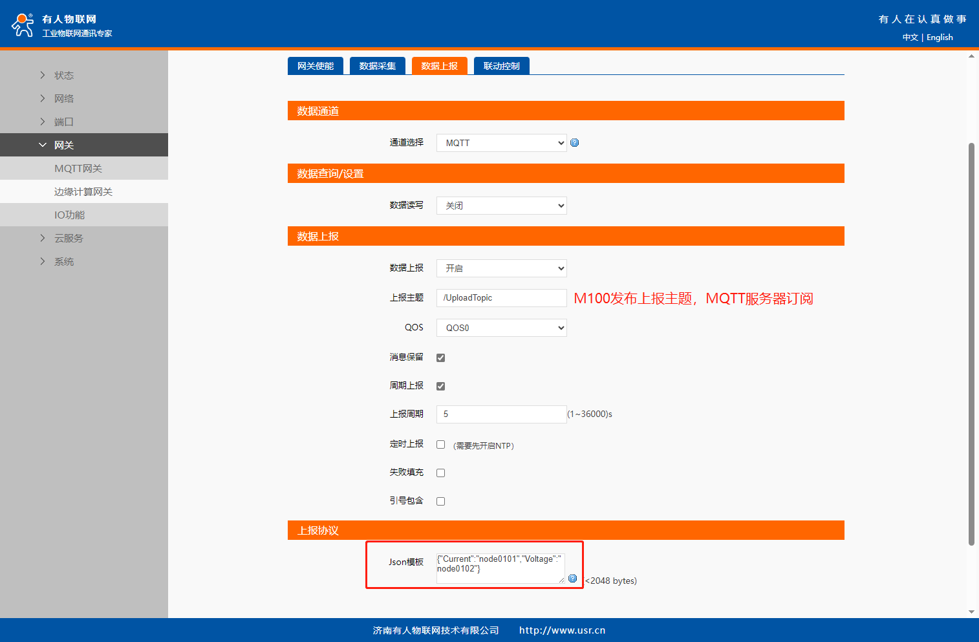Click help icon beside channel selection dropdown
979x642 pixels.
[x=574, y=143]
